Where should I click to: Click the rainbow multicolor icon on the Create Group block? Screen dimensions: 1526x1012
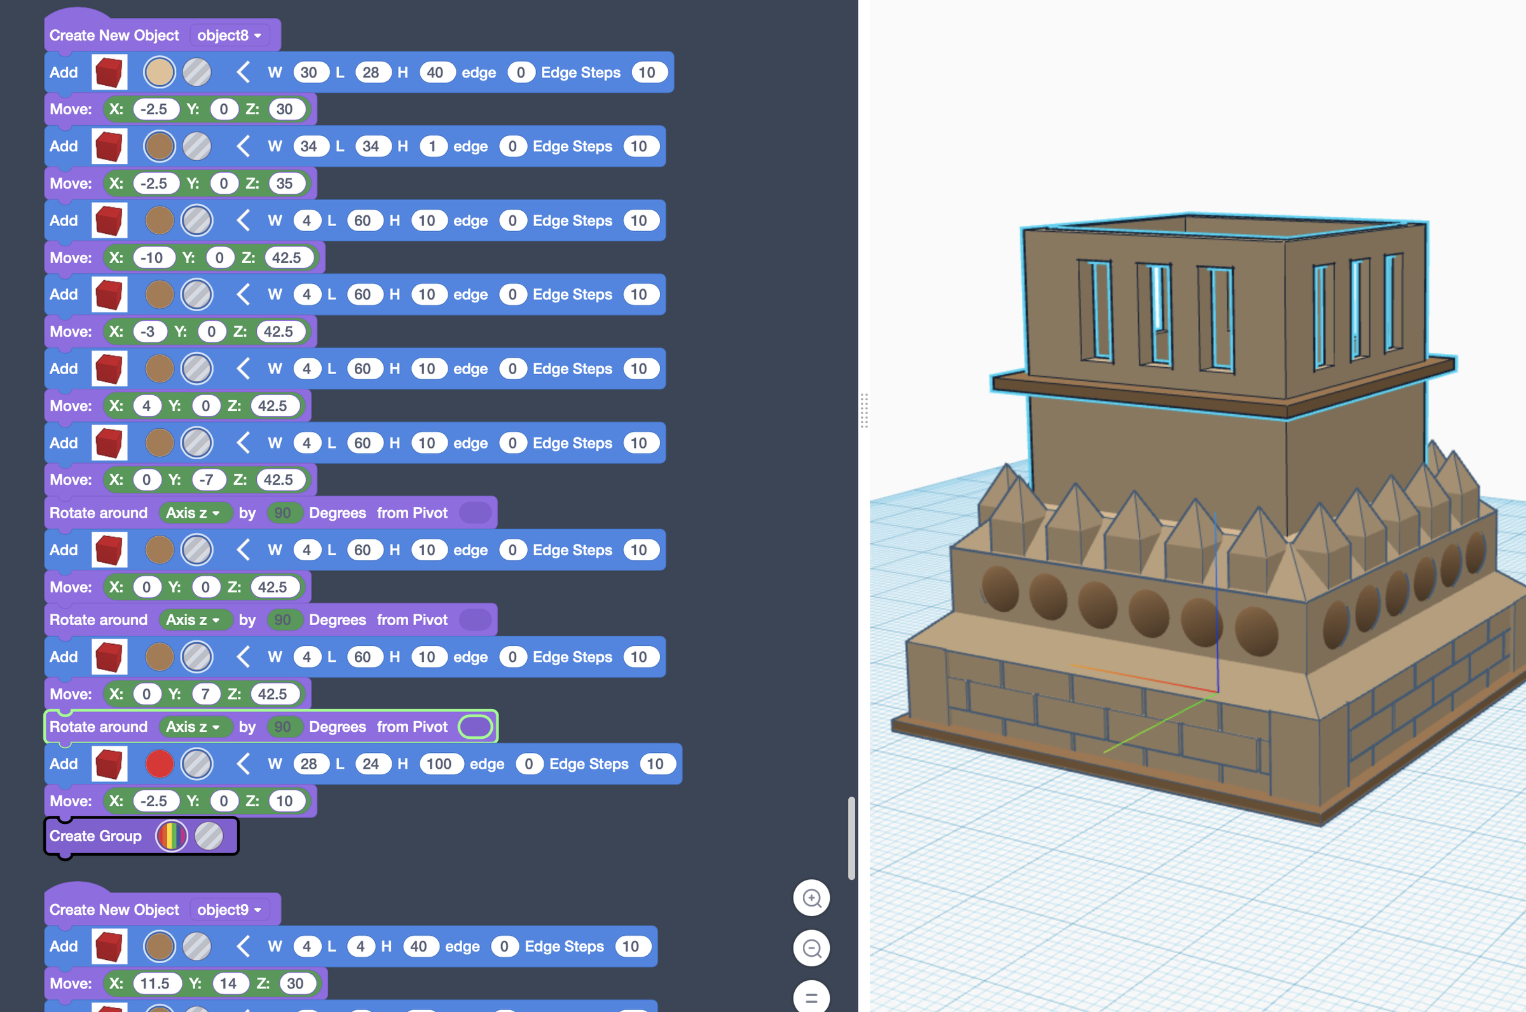tap(171, 835)
